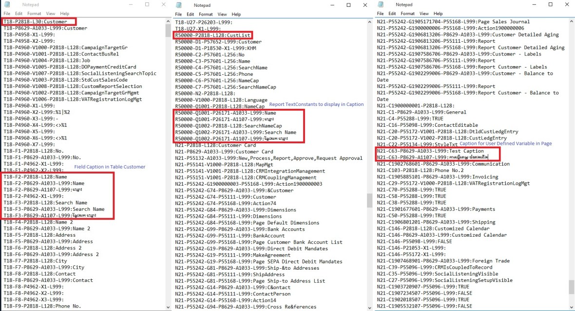Open the File menu in the left Notepad window
Image resolution: width=575 pixels, height=311 pixels.
pos(7,14)
